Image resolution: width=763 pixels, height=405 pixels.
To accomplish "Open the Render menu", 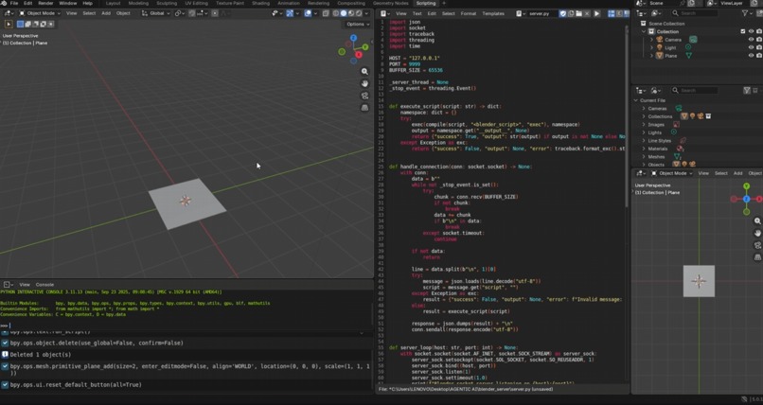I will (x=45, y=3).
